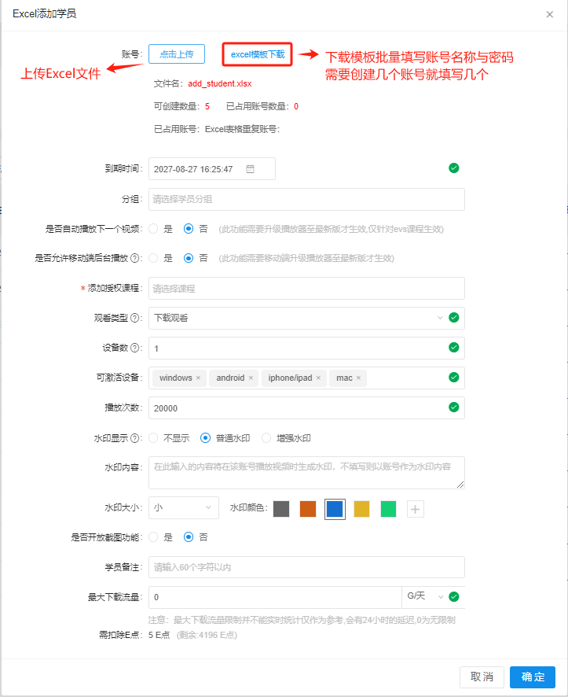568x697 pixels.
Task: Open the G/天 traffic unit dropdown
Action: pyautogui.click(x=424, y=597)
